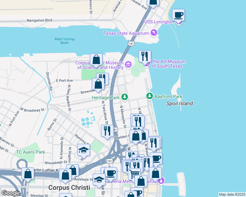Open the Google logo link
246x197 pixels.
11,193
